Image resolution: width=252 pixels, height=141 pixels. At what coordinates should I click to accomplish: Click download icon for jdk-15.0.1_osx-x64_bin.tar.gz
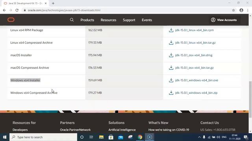171,68
